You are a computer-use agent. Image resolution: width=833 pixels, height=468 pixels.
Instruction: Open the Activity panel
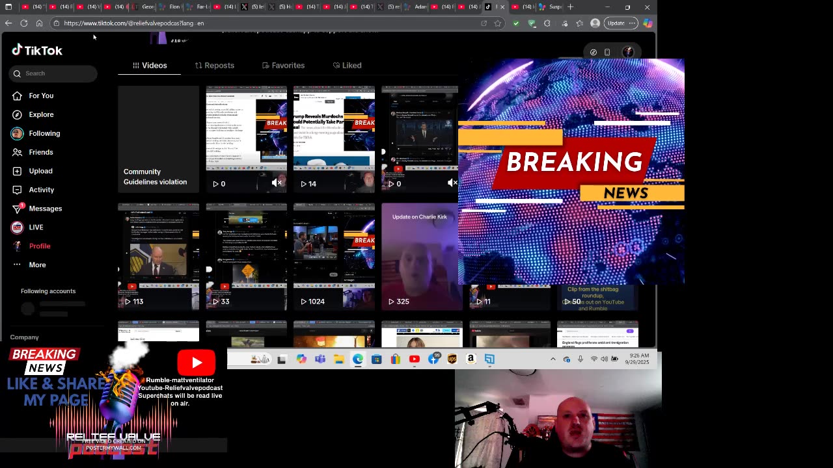point(41,190)
